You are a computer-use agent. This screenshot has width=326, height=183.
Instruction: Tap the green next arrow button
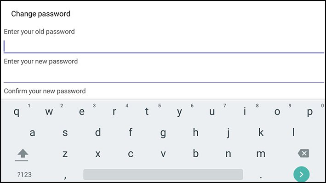pyautogui.click(x=301, y=174)
